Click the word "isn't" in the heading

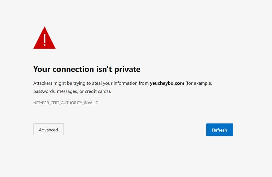pyautogui.click(x=104, y=69)
